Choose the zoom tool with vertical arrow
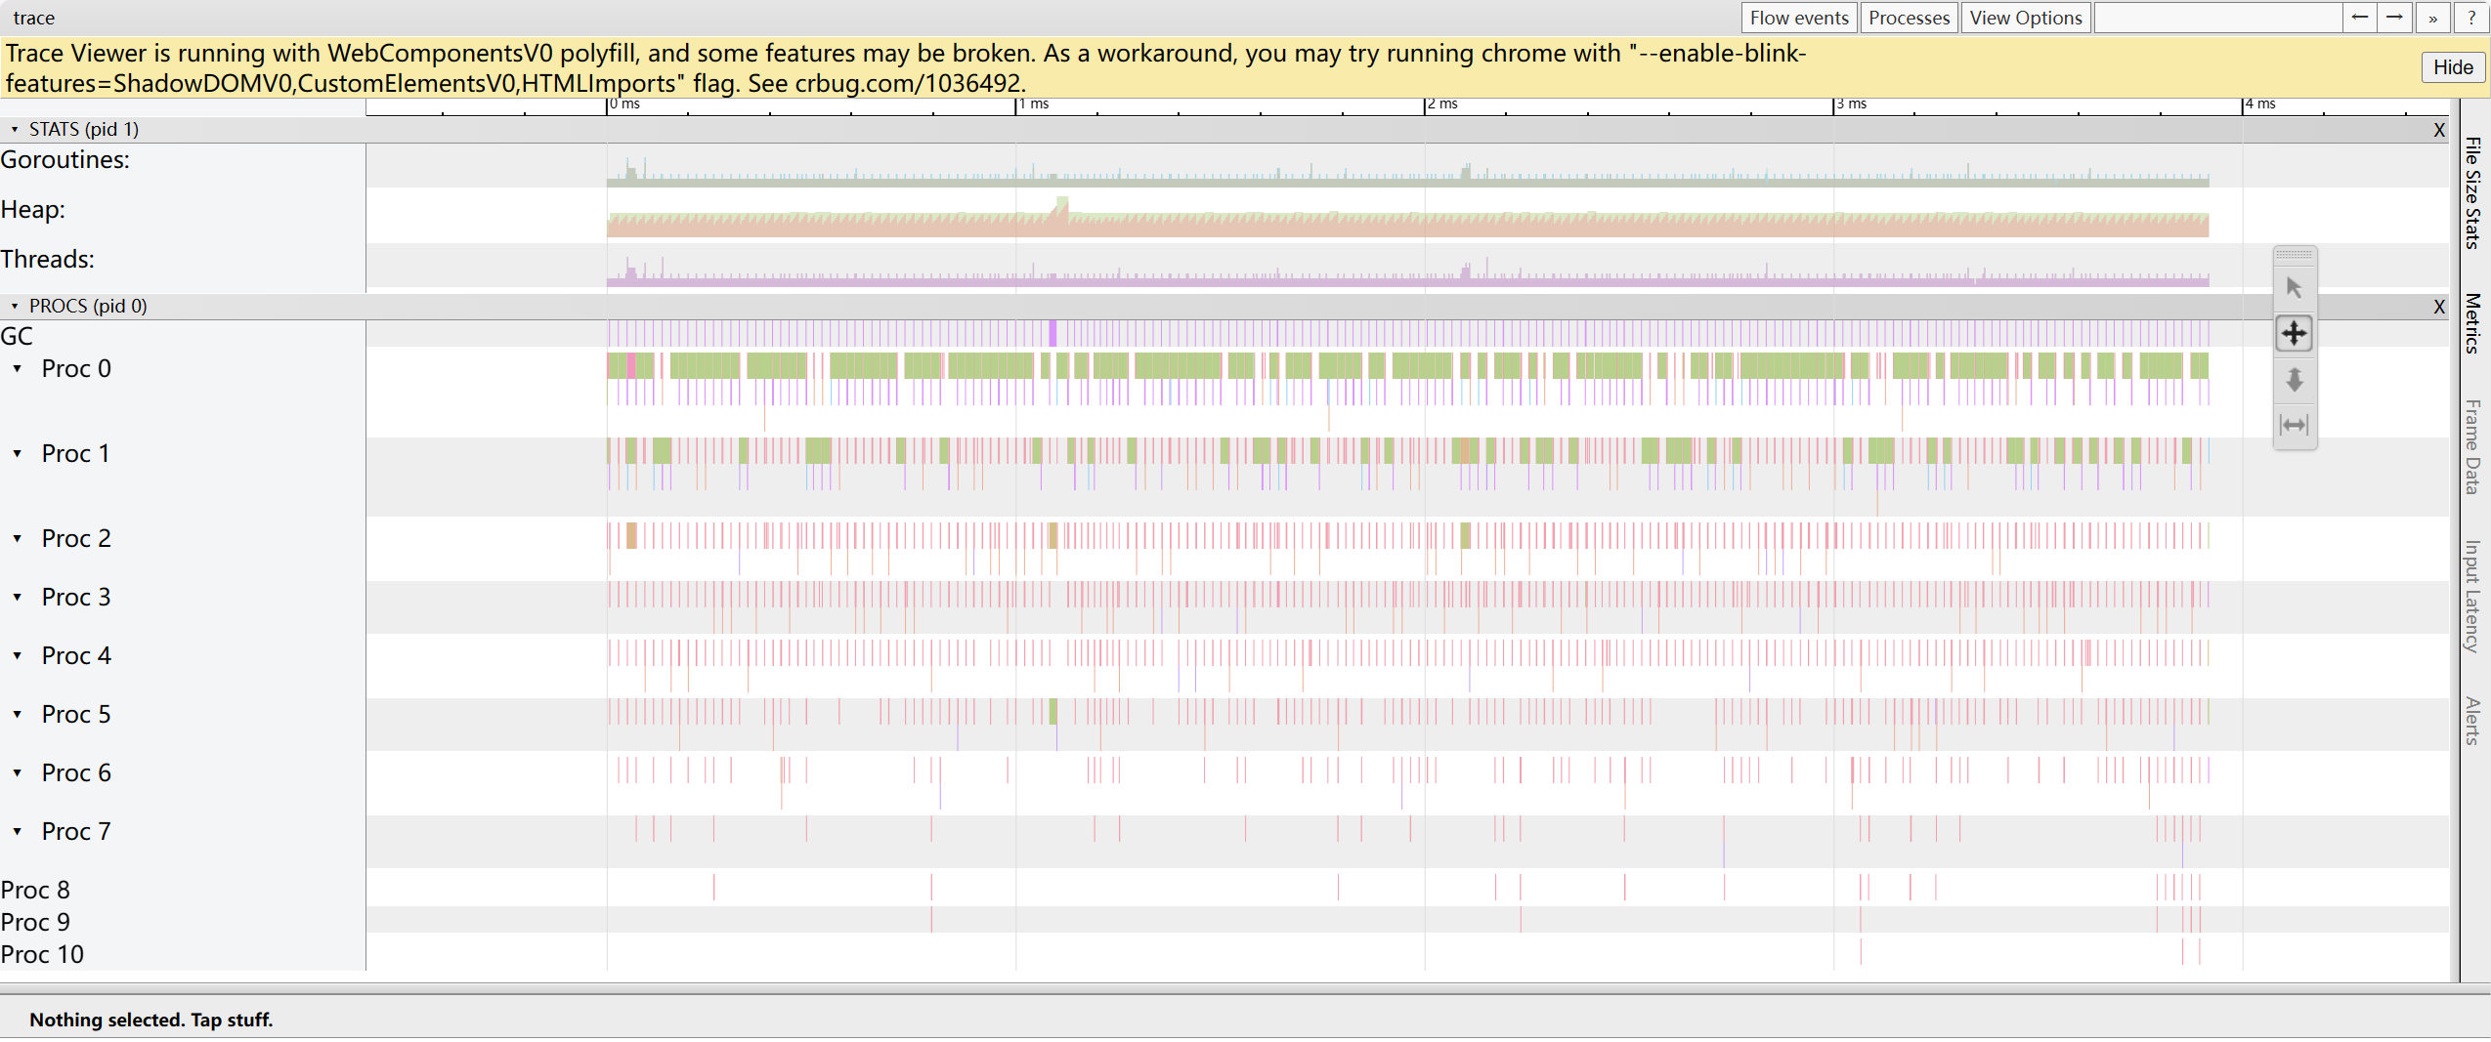Viewport: 2491px width, 1042px height. pos(2294,379)
